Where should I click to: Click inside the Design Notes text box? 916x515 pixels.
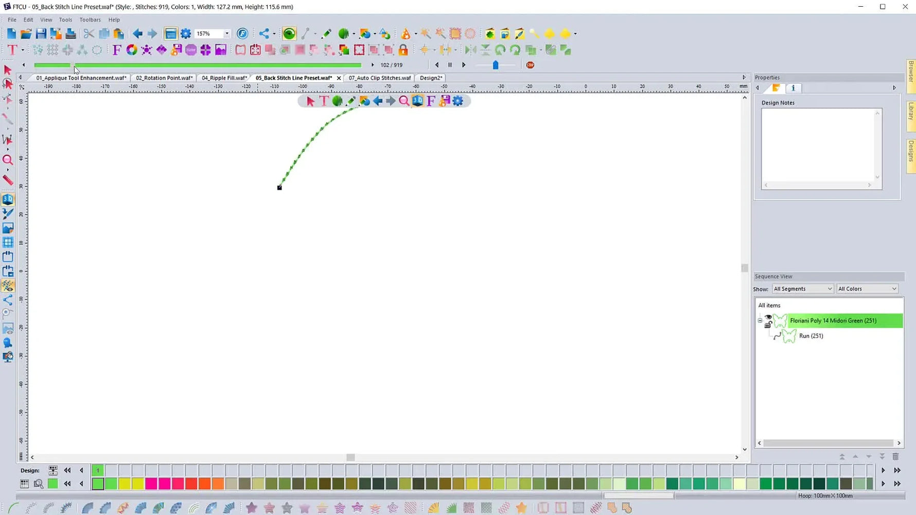click(818, 144)
